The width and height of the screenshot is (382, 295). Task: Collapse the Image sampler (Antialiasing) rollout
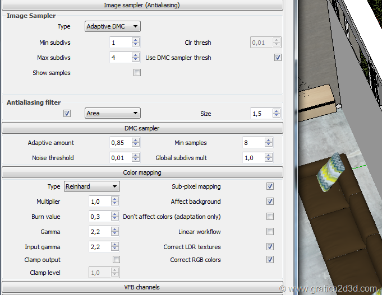[x=142, y=5]
